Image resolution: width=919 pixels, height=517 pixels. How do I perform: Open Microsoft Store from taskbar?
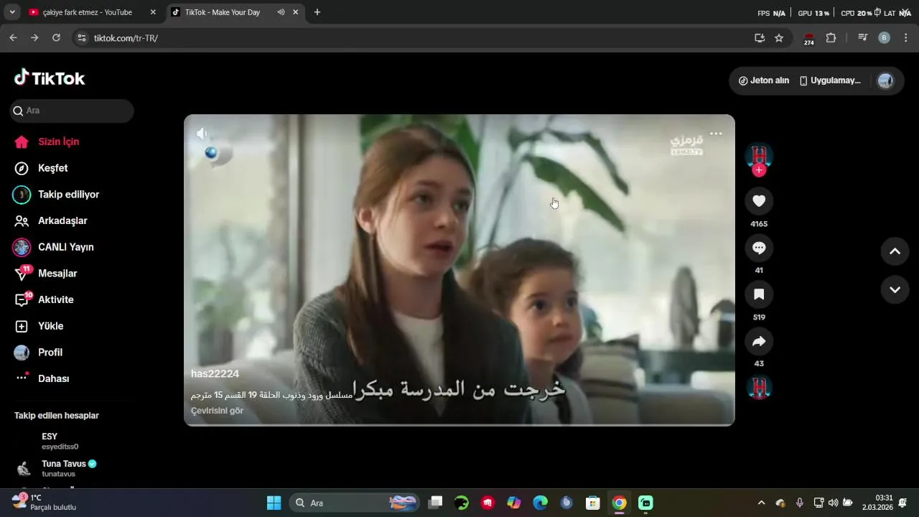click(592, 503)
